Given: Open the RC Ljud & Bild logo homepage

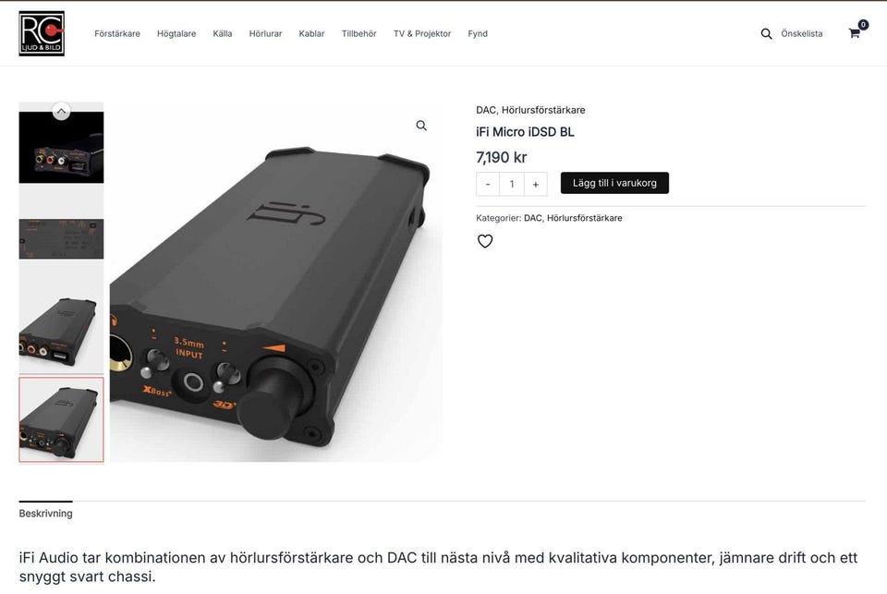Looking at the screenshot, I should pos(42,33).
